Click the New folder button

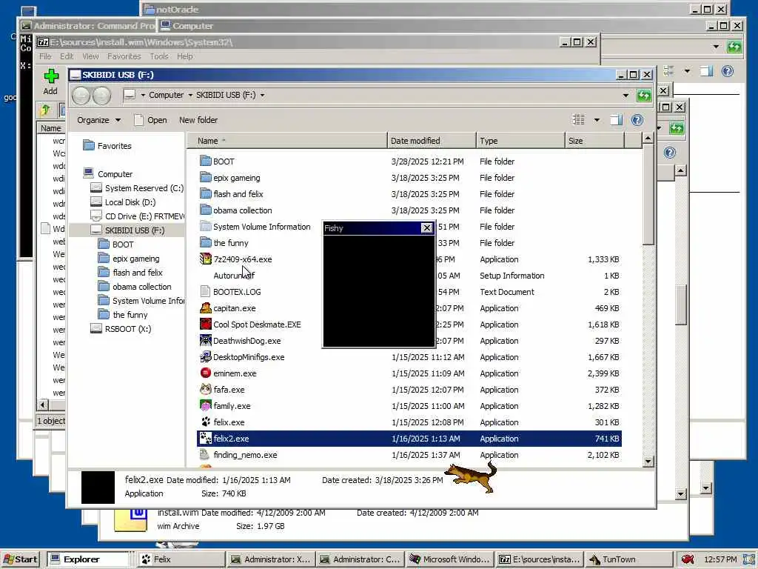(x=198, y=120)
